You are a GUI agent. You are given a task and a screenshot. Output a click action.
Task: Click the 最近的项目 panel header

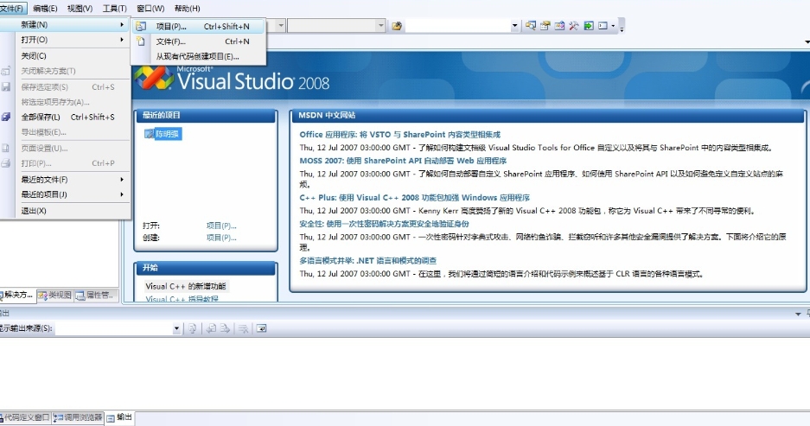coord(206,116)
